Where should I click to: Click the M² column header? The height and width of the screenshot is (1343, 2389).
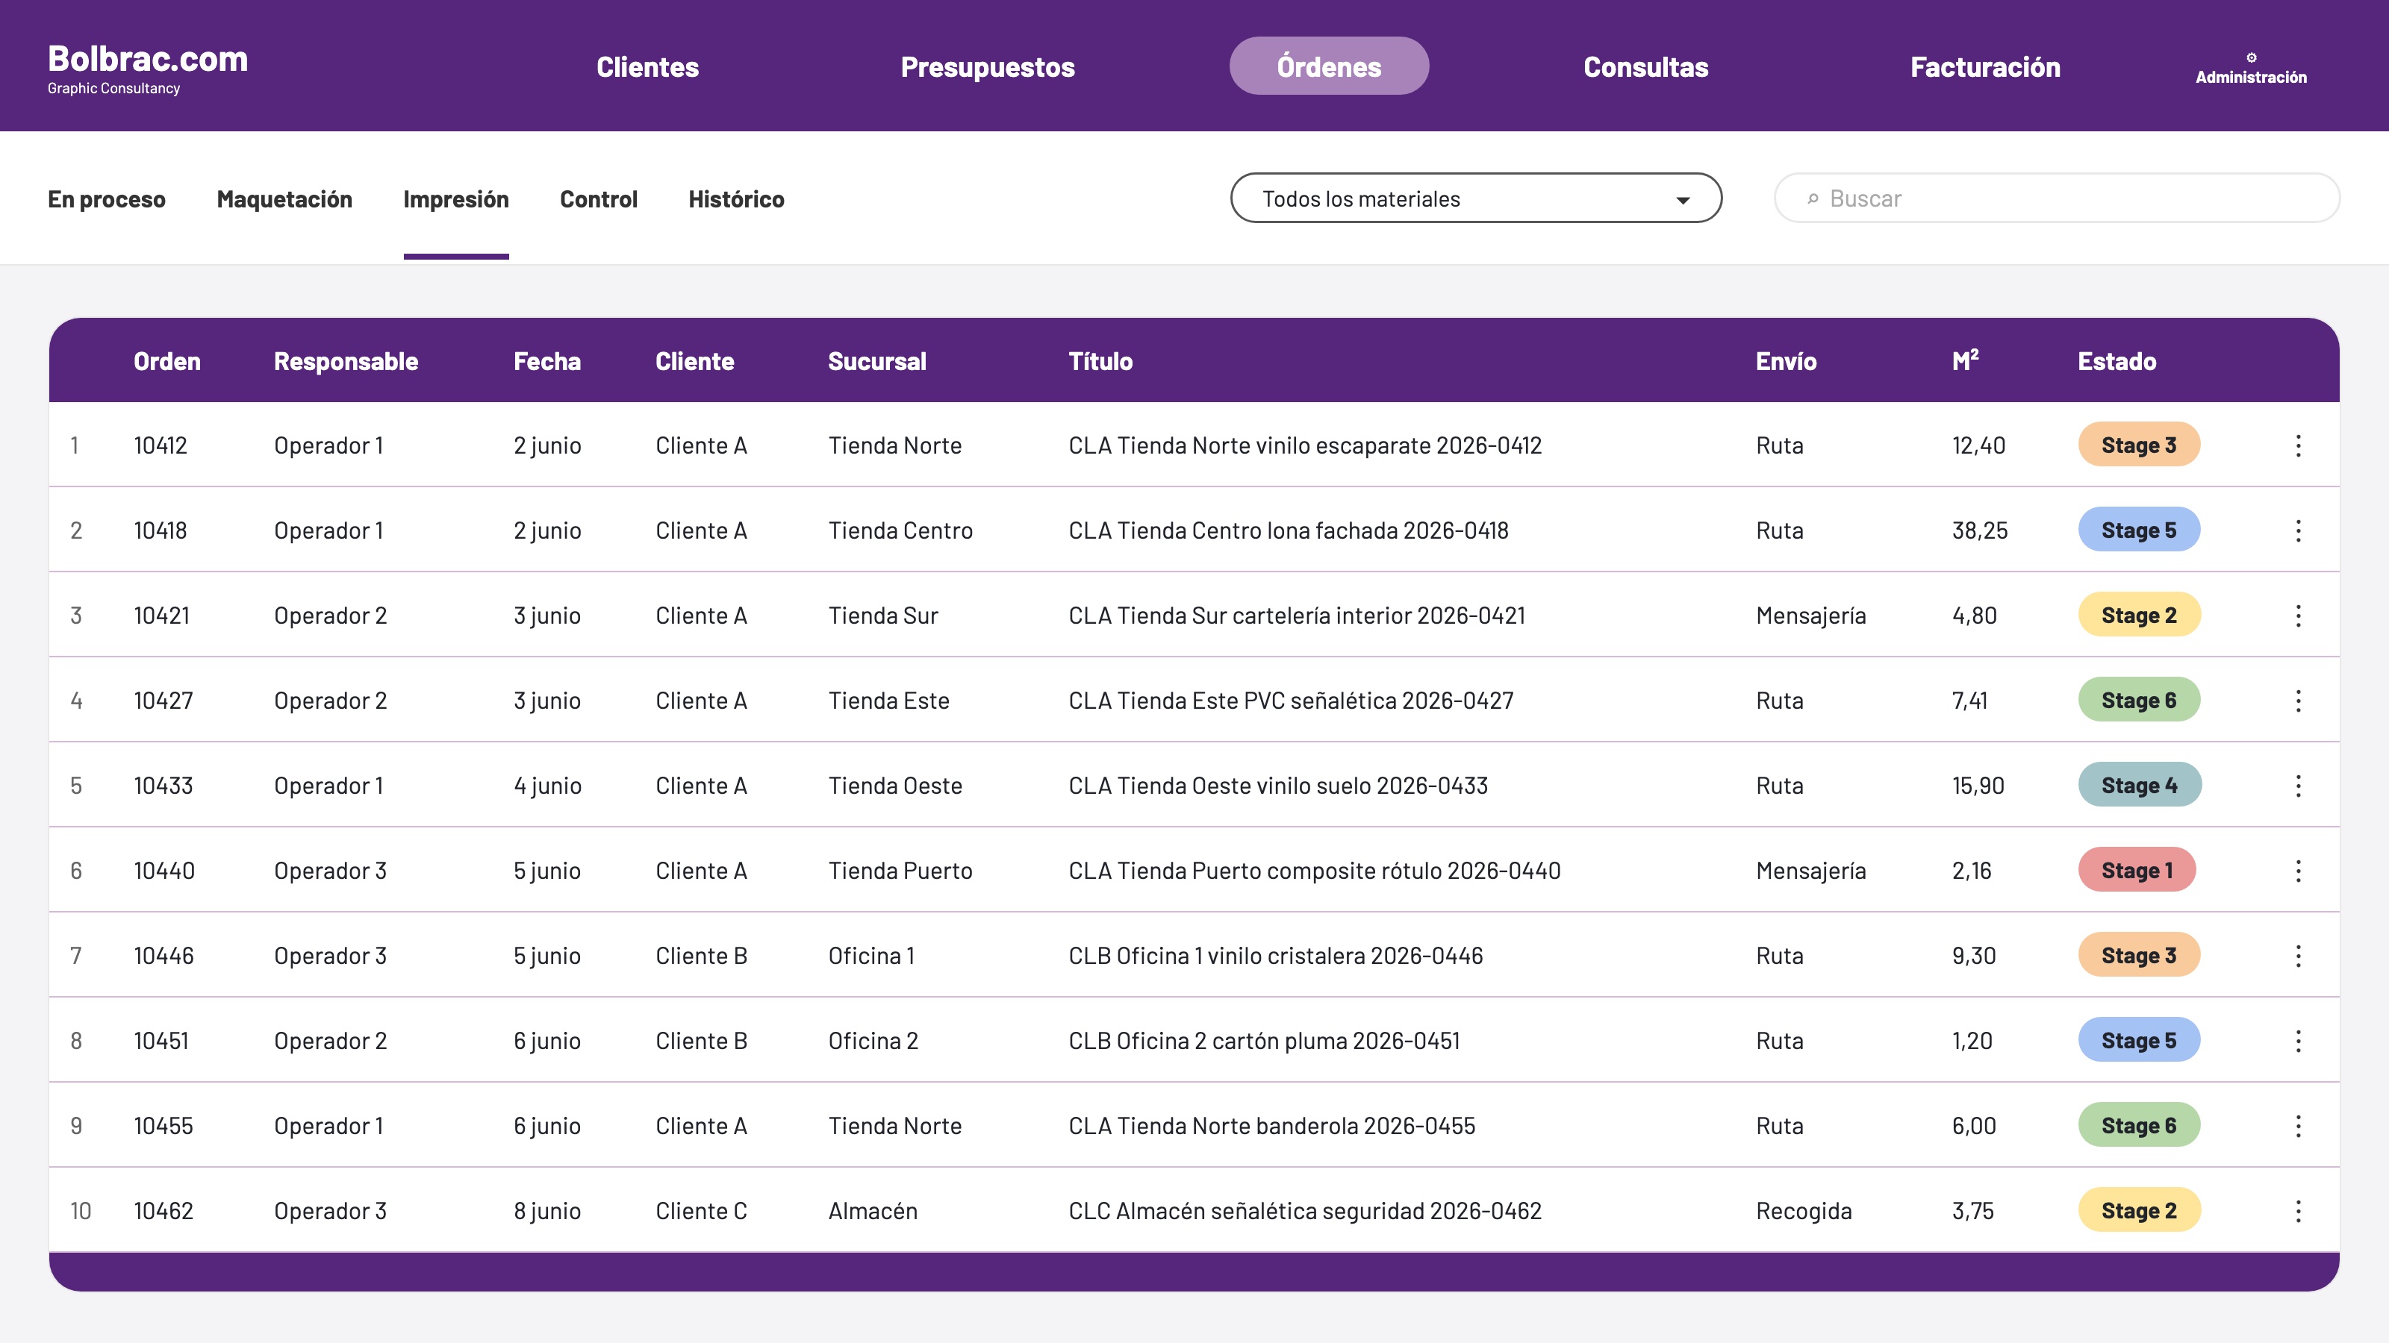click(1965, 360)
